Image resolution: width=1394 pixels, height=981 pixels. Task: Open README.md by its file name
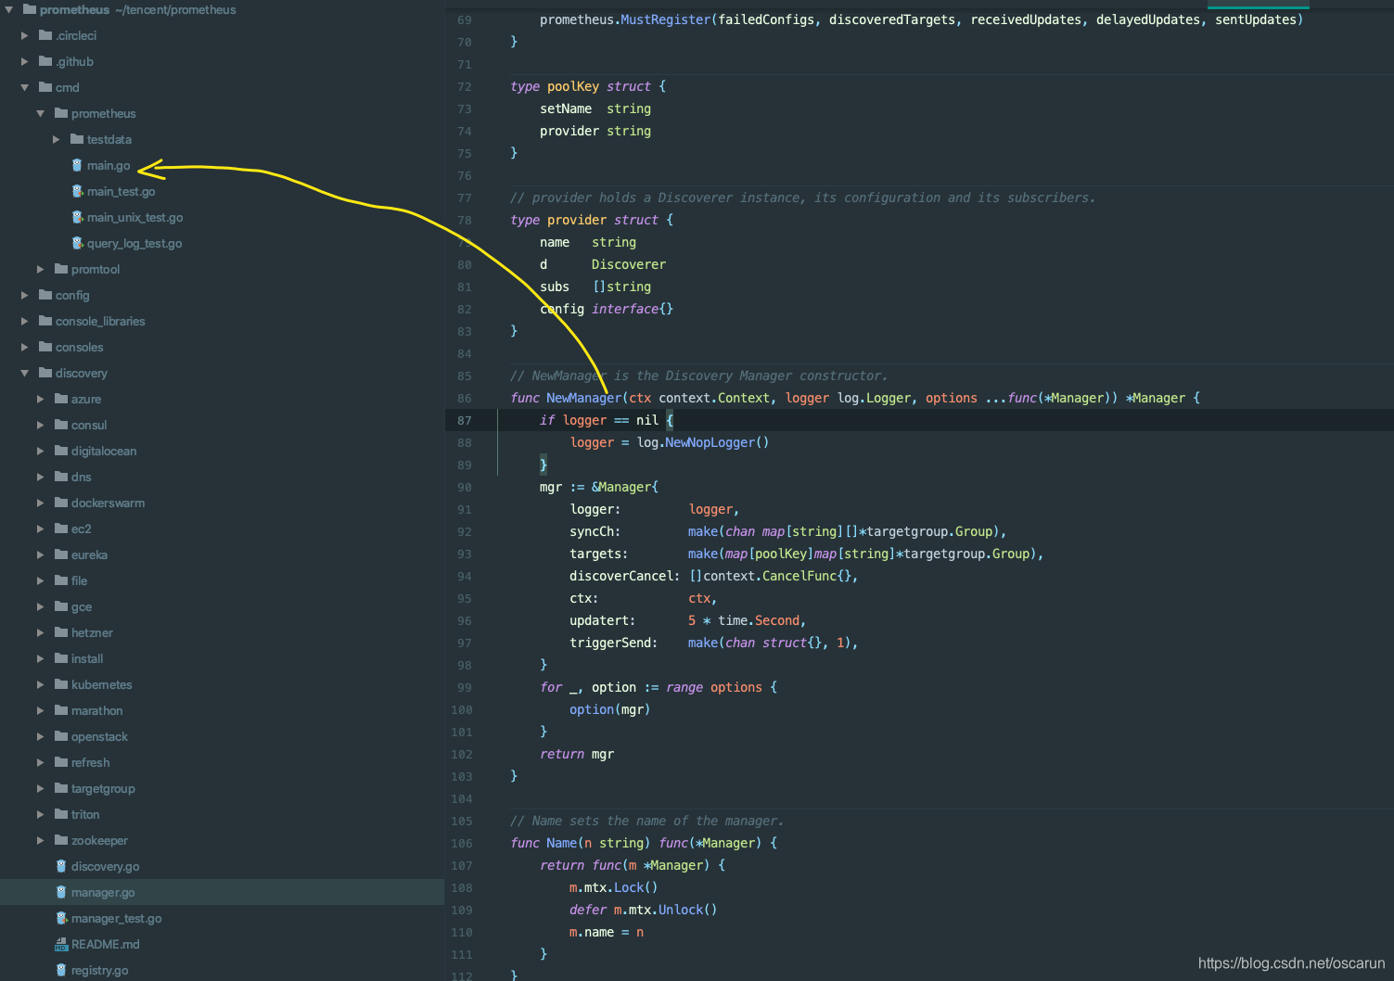point(105,944)
